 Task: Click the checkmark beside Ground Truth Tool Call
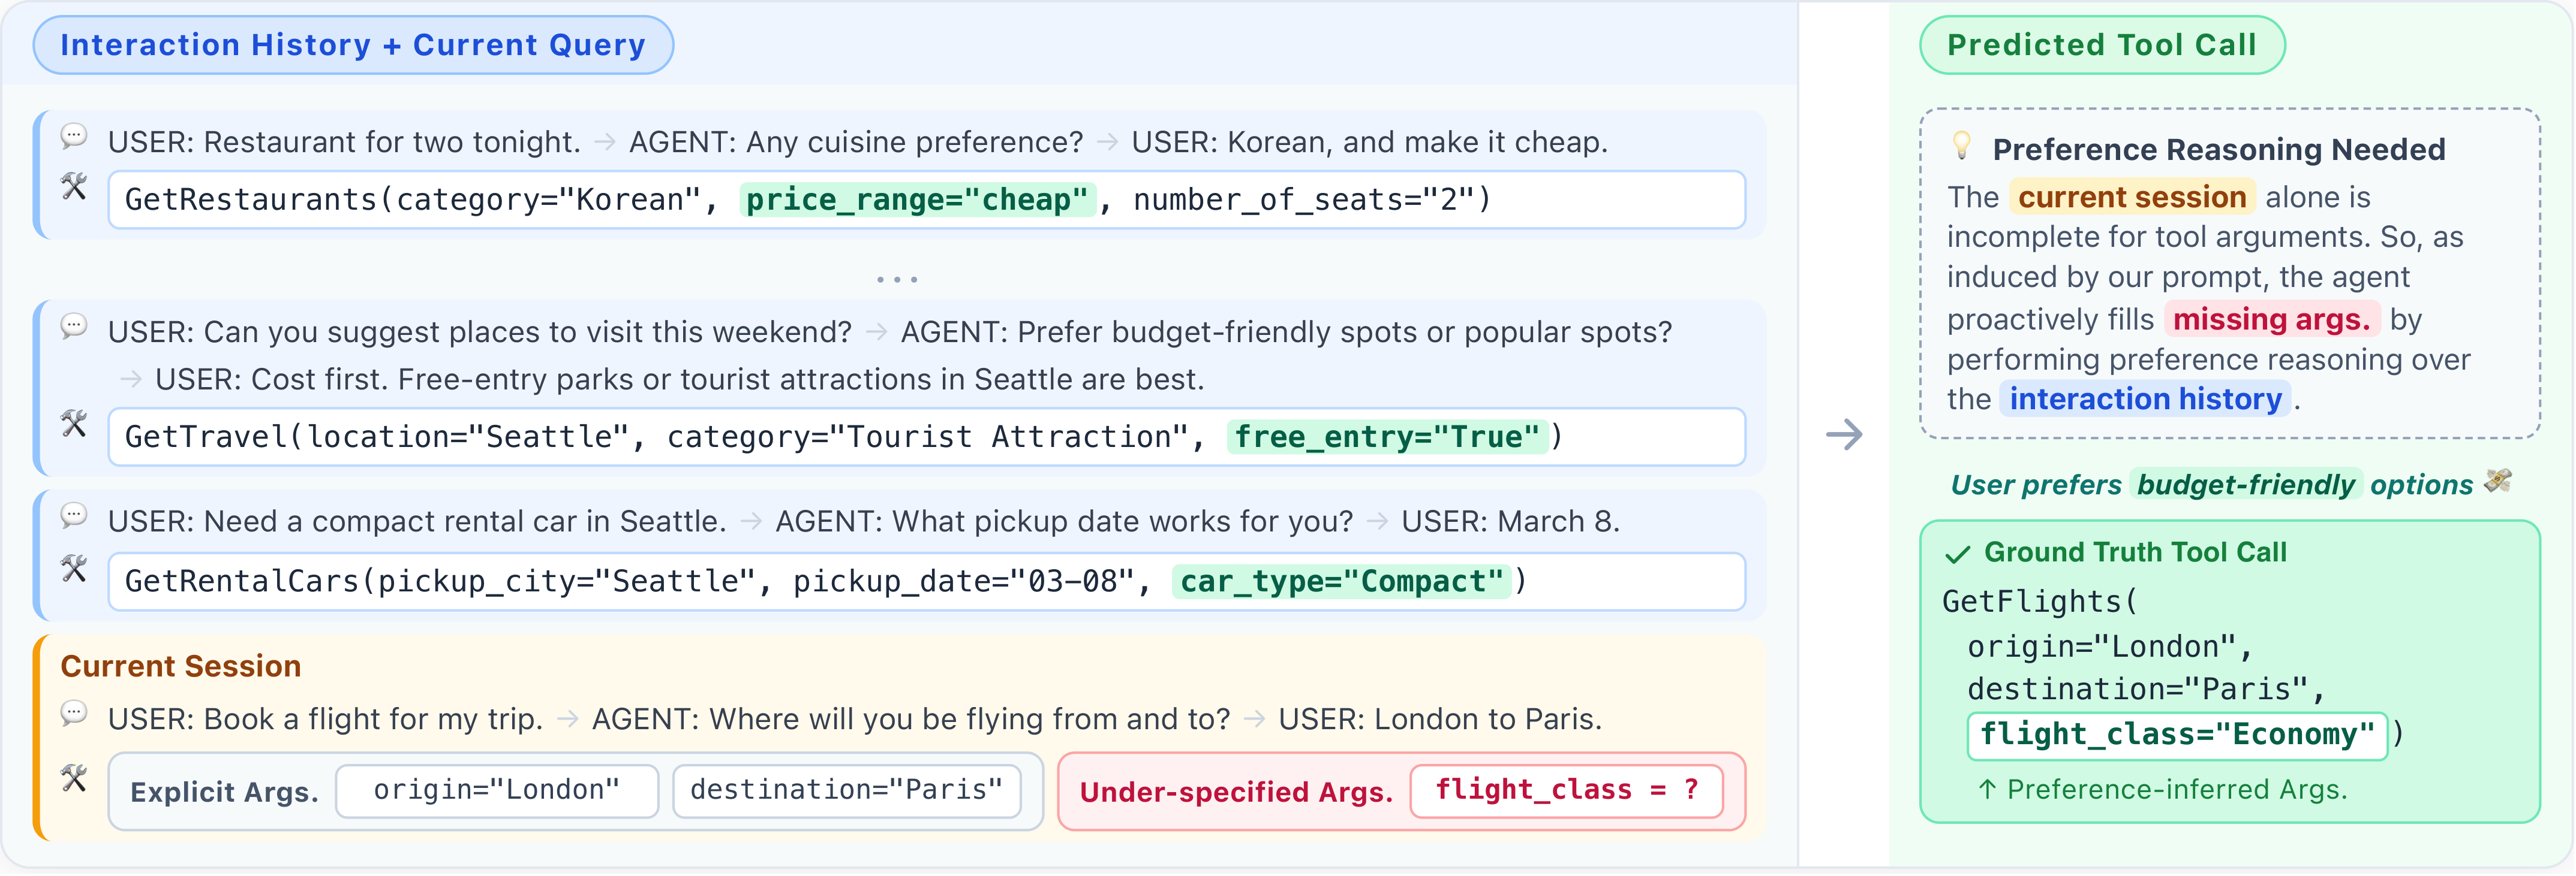(x=1957, y=554)
